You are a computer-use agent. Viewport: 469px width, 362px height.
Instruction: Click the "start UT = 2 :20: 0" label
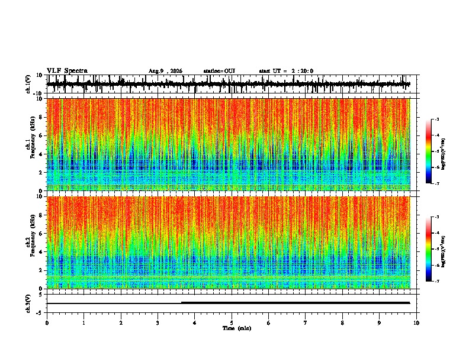tap(286, 71)
